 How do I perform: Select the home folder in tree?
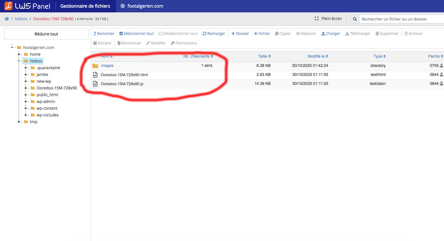pyautogui.click(x=35, y=54)
